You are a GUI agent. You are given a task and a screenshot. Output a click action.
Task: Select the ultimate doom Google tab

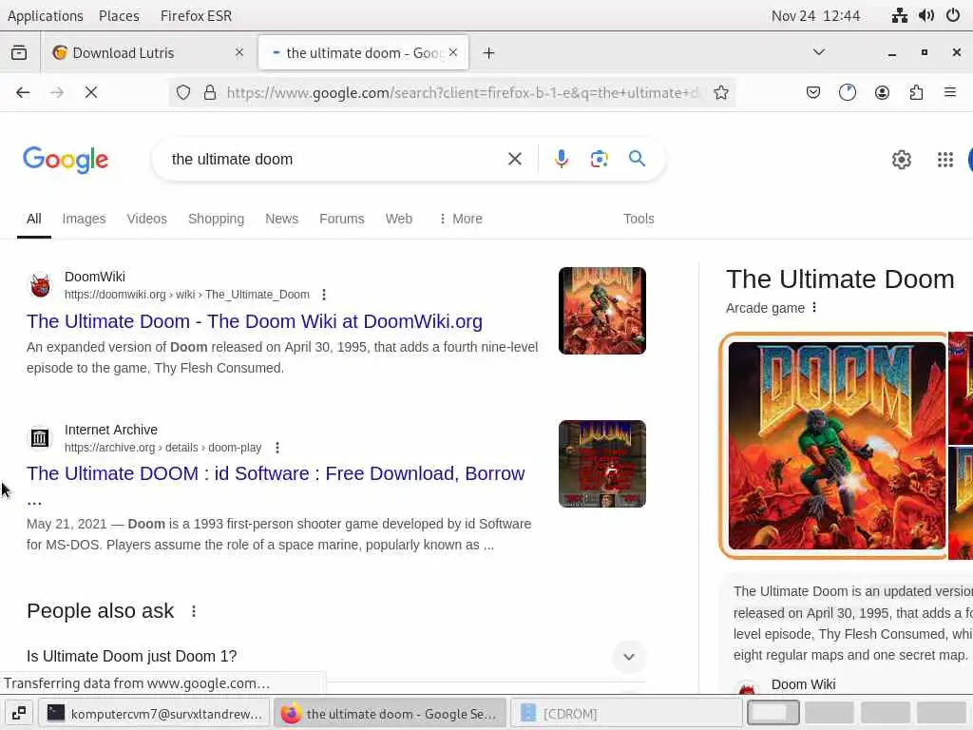(364, 53)
